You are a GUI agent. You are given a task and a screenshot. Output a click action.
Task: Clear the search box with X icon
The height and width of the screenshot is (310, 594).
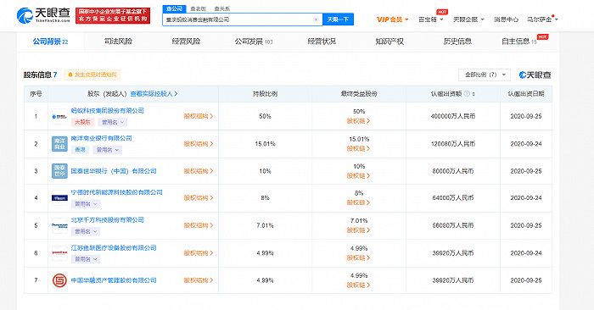click(316, 19)
